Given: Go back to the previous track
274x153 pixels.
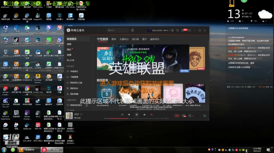Looking at the screenshot, I should pos(129,115).
